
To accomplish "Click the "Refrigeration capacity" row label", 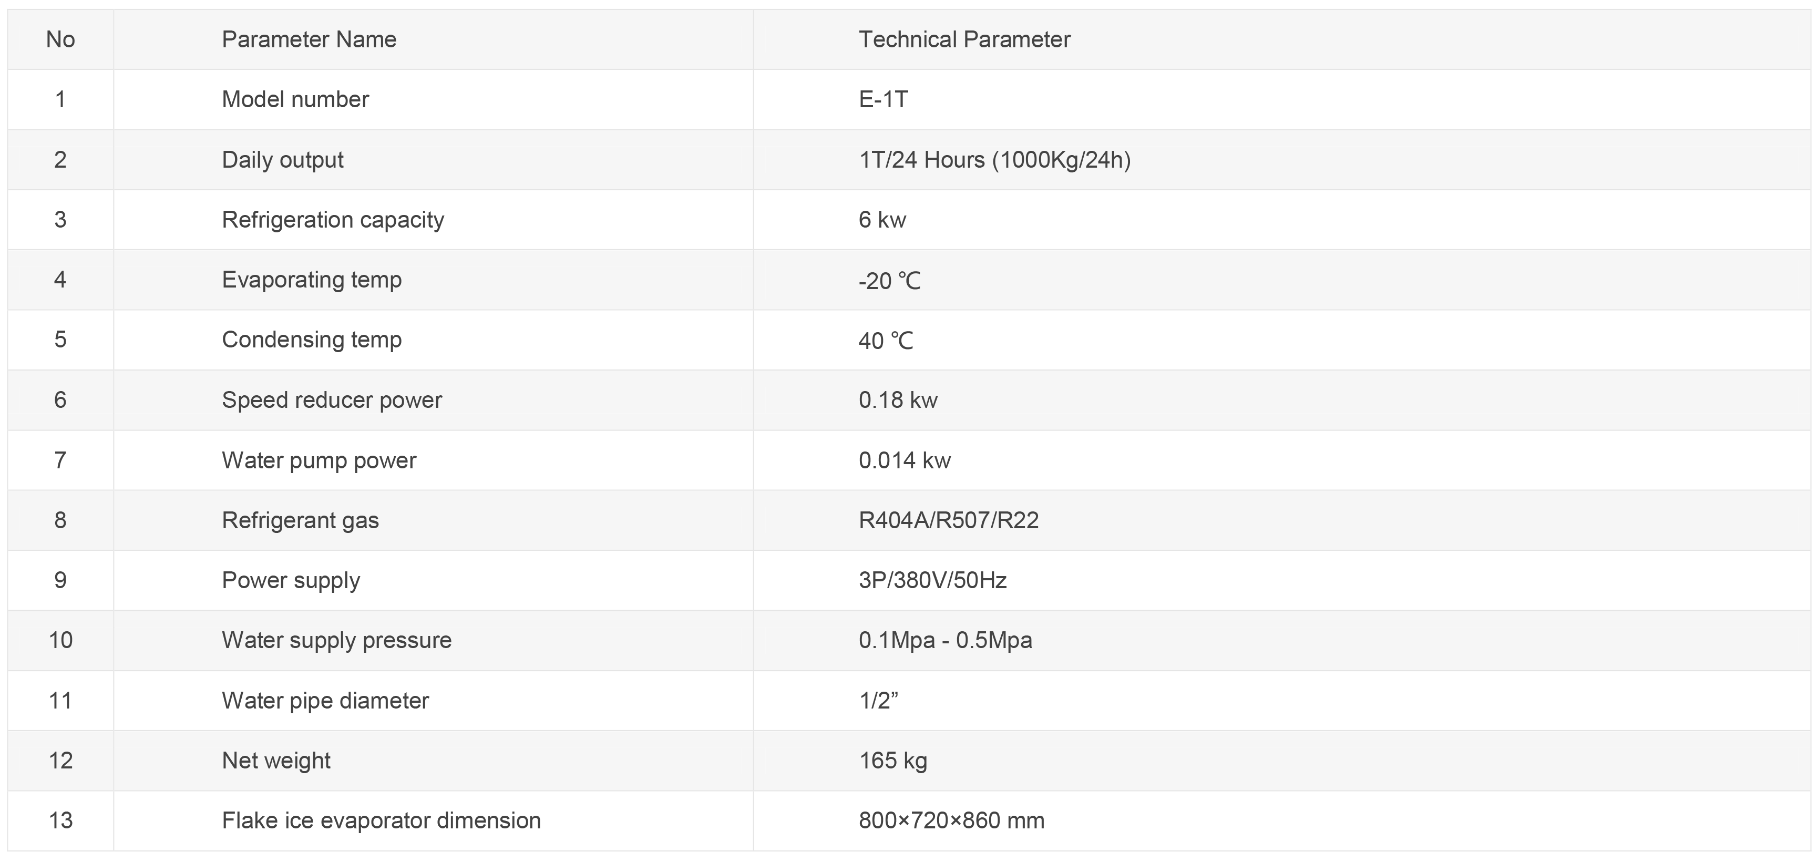I will pyautogui.click(x=333, y=220).
